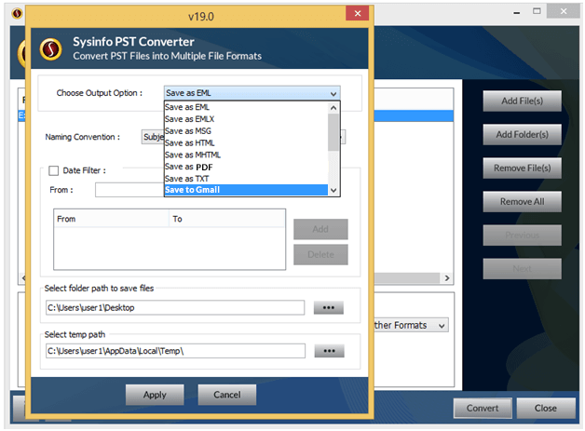Click Close button in the main window
The height and width of the screenshot is (431, 585).
coord(546,409)
